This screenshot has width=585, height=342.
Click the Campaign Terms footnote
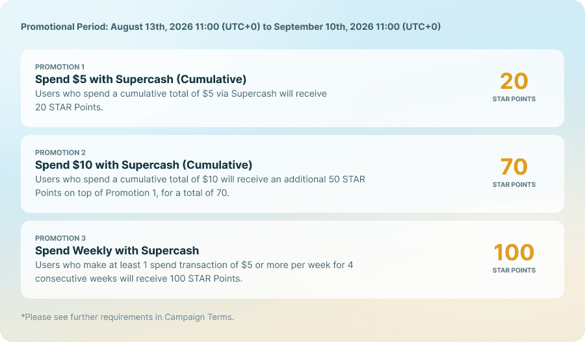point(127,317)
